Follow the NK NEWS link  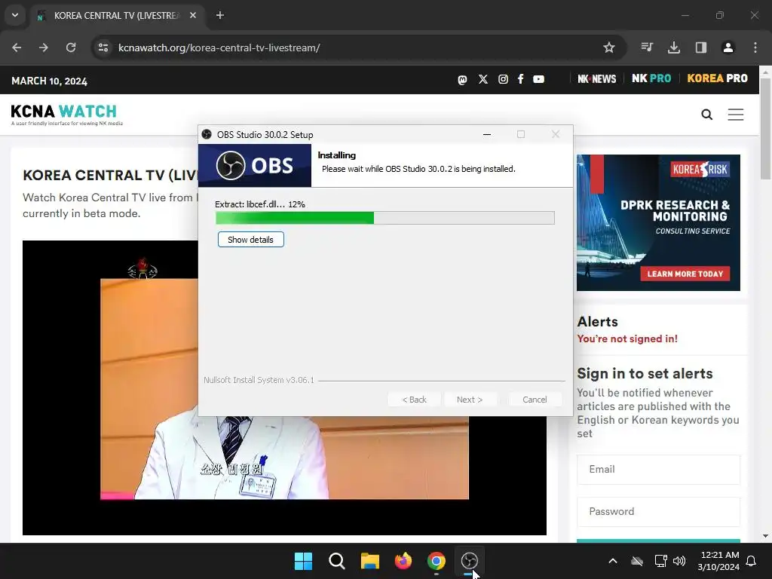tap(597, 78)
